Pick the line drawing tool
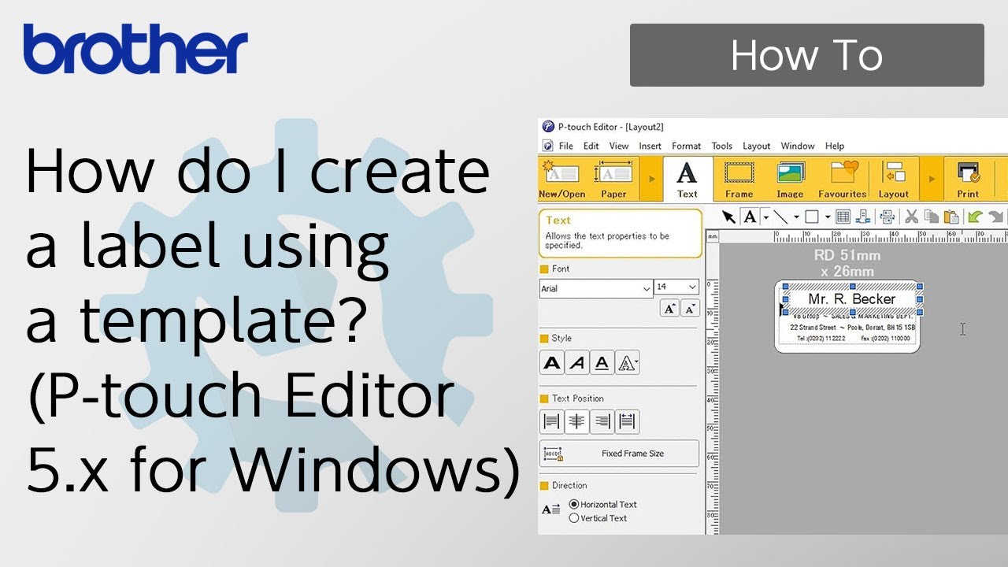1008x567 pixels. click(780, 217)
